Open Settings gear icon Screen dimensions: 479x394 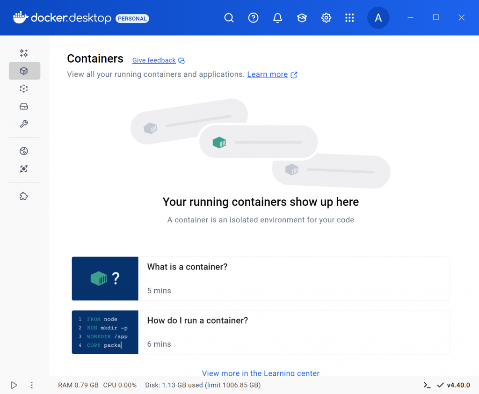[326, 18]
